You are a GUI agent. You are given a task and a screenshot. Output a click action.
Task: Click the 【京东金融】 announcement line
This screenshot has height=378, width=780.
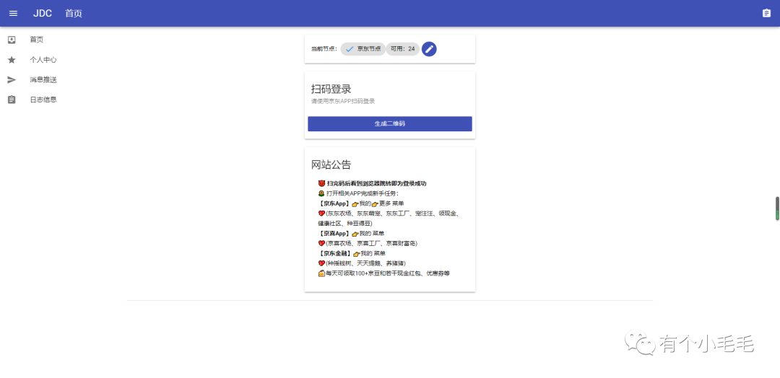click(x=352, y=253)
